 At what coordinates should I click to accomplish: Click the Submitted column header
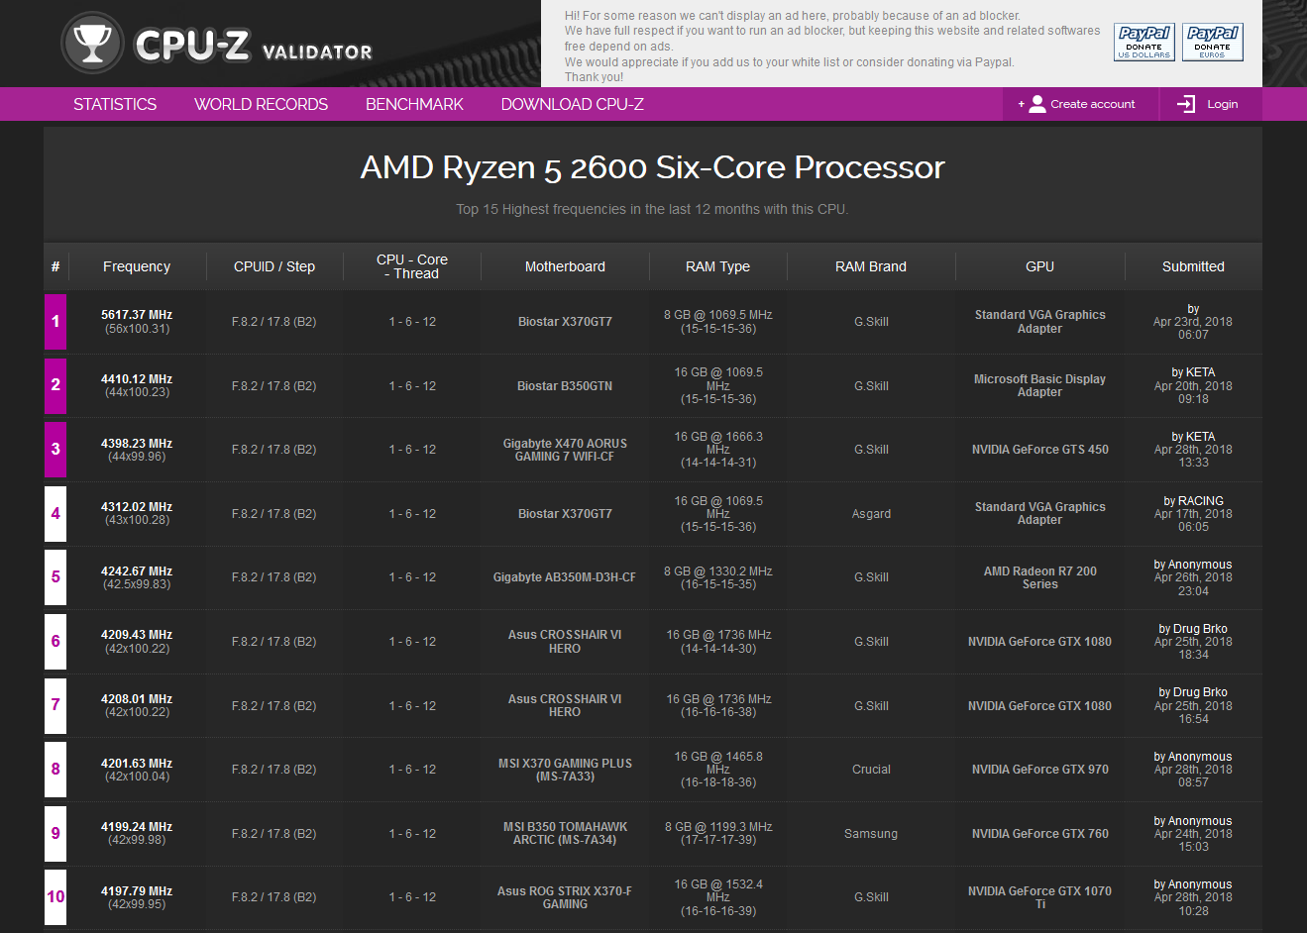(x=1193, y=266)
